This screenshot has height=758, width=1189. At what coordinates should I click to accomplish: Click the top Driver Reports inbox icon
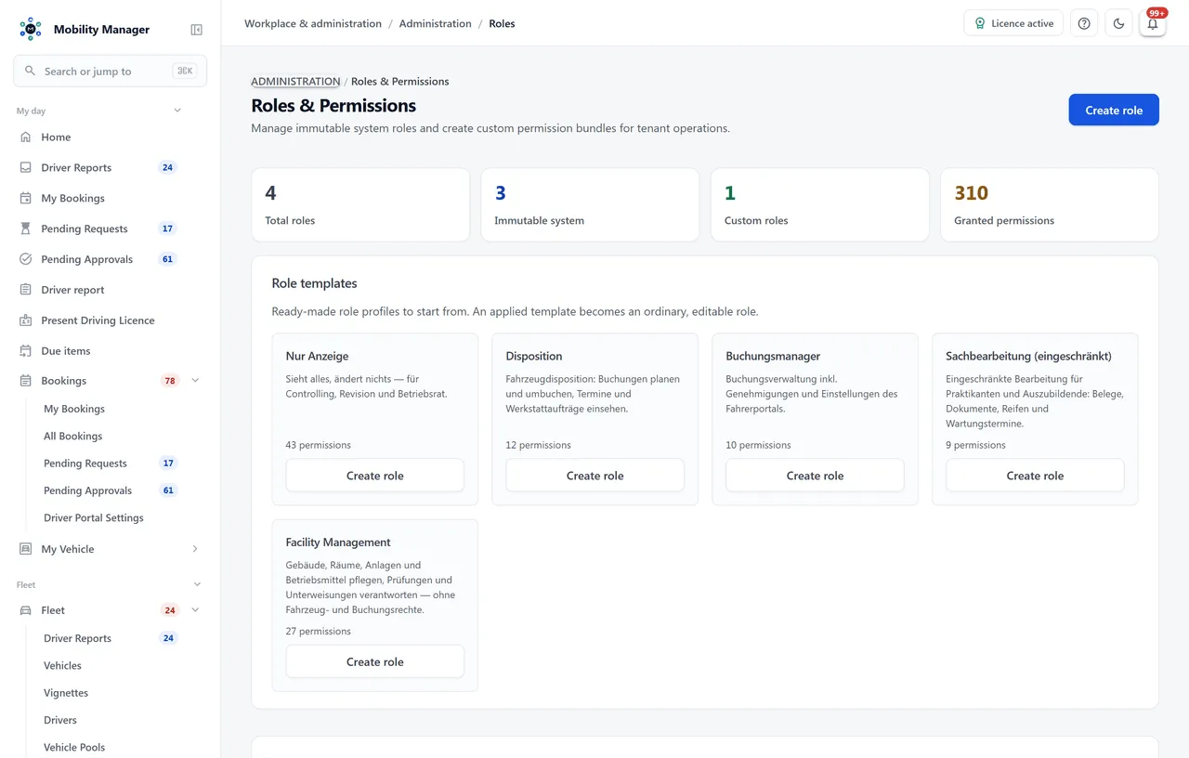(26, 167)
